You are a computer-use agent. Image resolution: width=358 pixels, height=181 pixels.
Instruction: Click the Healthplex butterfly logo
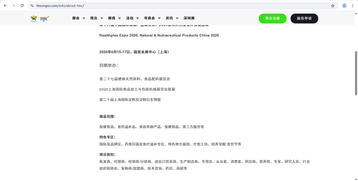pos(34,18)
